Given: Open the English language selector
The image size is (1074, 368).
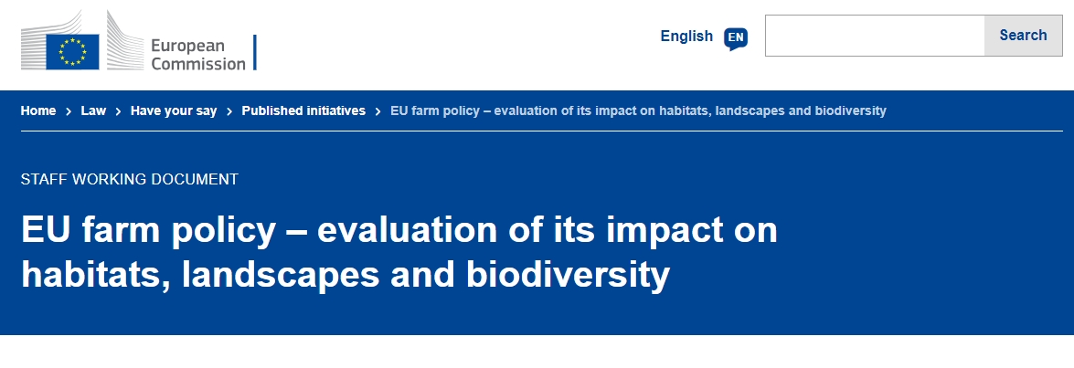Looking at the screenshot, I should point(703,37).
